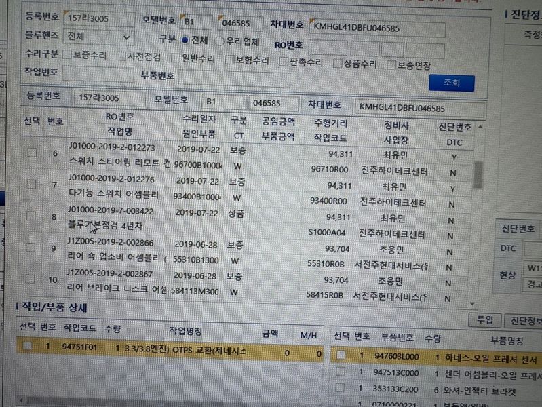Click the top 등록번호 input field
This screenshot has height=407, width=542.
coord(99,18)
